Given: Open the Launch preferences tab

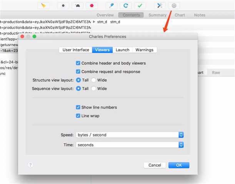Looking at the screenshot, I should coord(122,50).
